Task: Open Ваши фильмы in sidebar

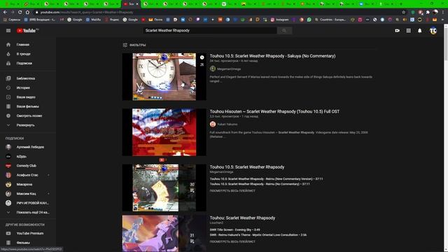Action: [x=28, y=106]
